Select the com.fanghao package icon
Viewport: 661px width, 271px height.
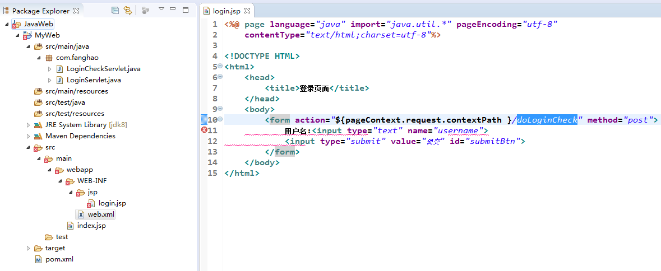pos(49,58)
